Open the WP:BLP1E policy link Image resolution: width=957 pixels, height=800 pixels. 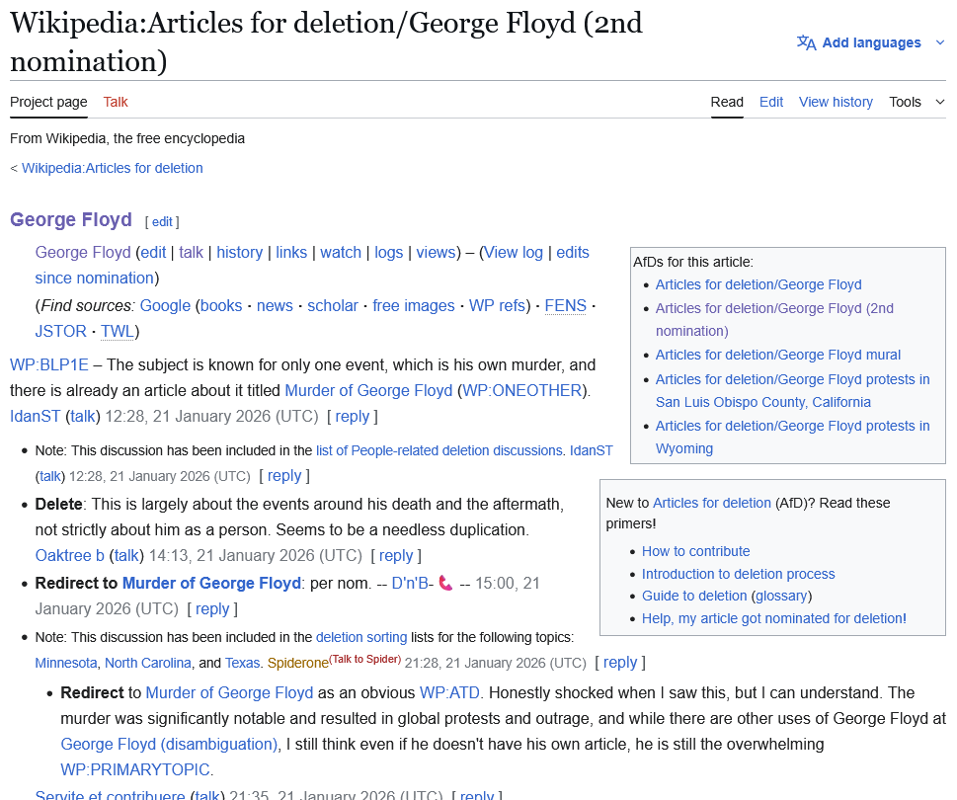(48, 364)
